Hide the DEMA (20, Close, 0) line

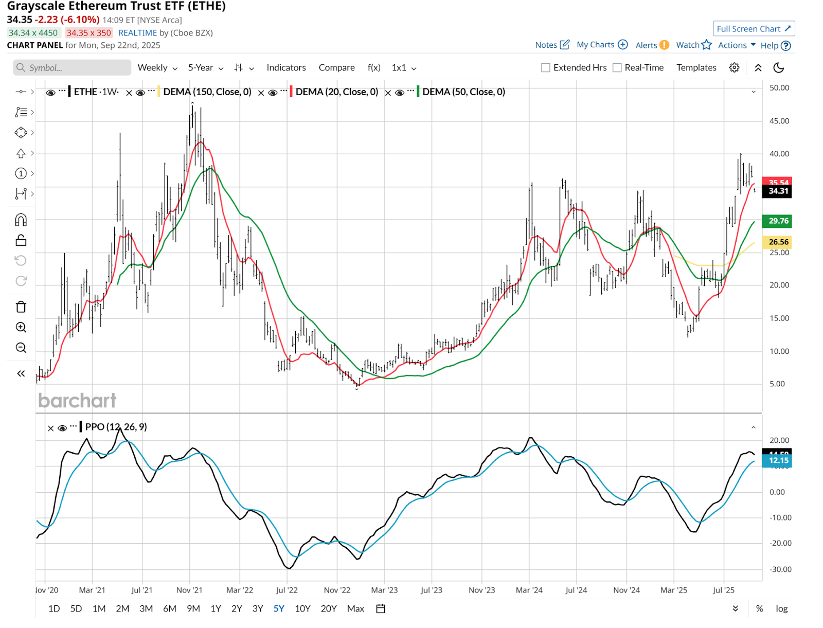(x=273, y=93)
